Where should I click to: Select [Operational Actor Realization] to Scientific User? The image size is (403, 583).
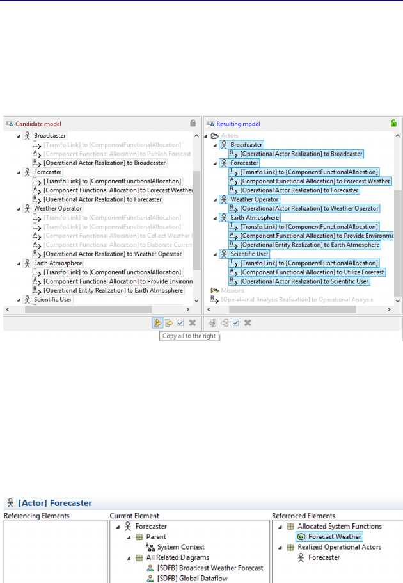304,281
